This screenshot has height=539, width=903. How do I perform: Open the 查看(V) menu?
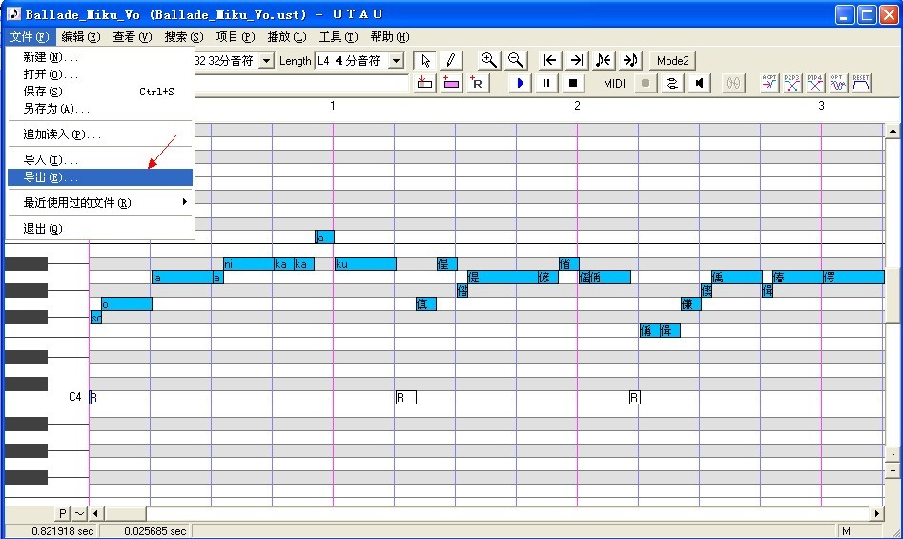(x=133, y=37)
